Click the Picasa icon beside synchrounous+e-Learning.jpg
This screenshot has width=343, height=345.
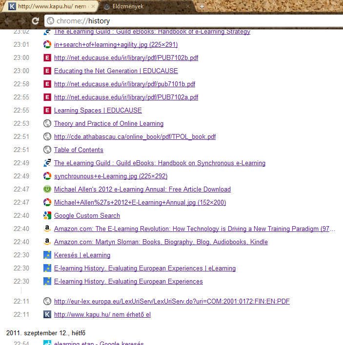(47, 176)
